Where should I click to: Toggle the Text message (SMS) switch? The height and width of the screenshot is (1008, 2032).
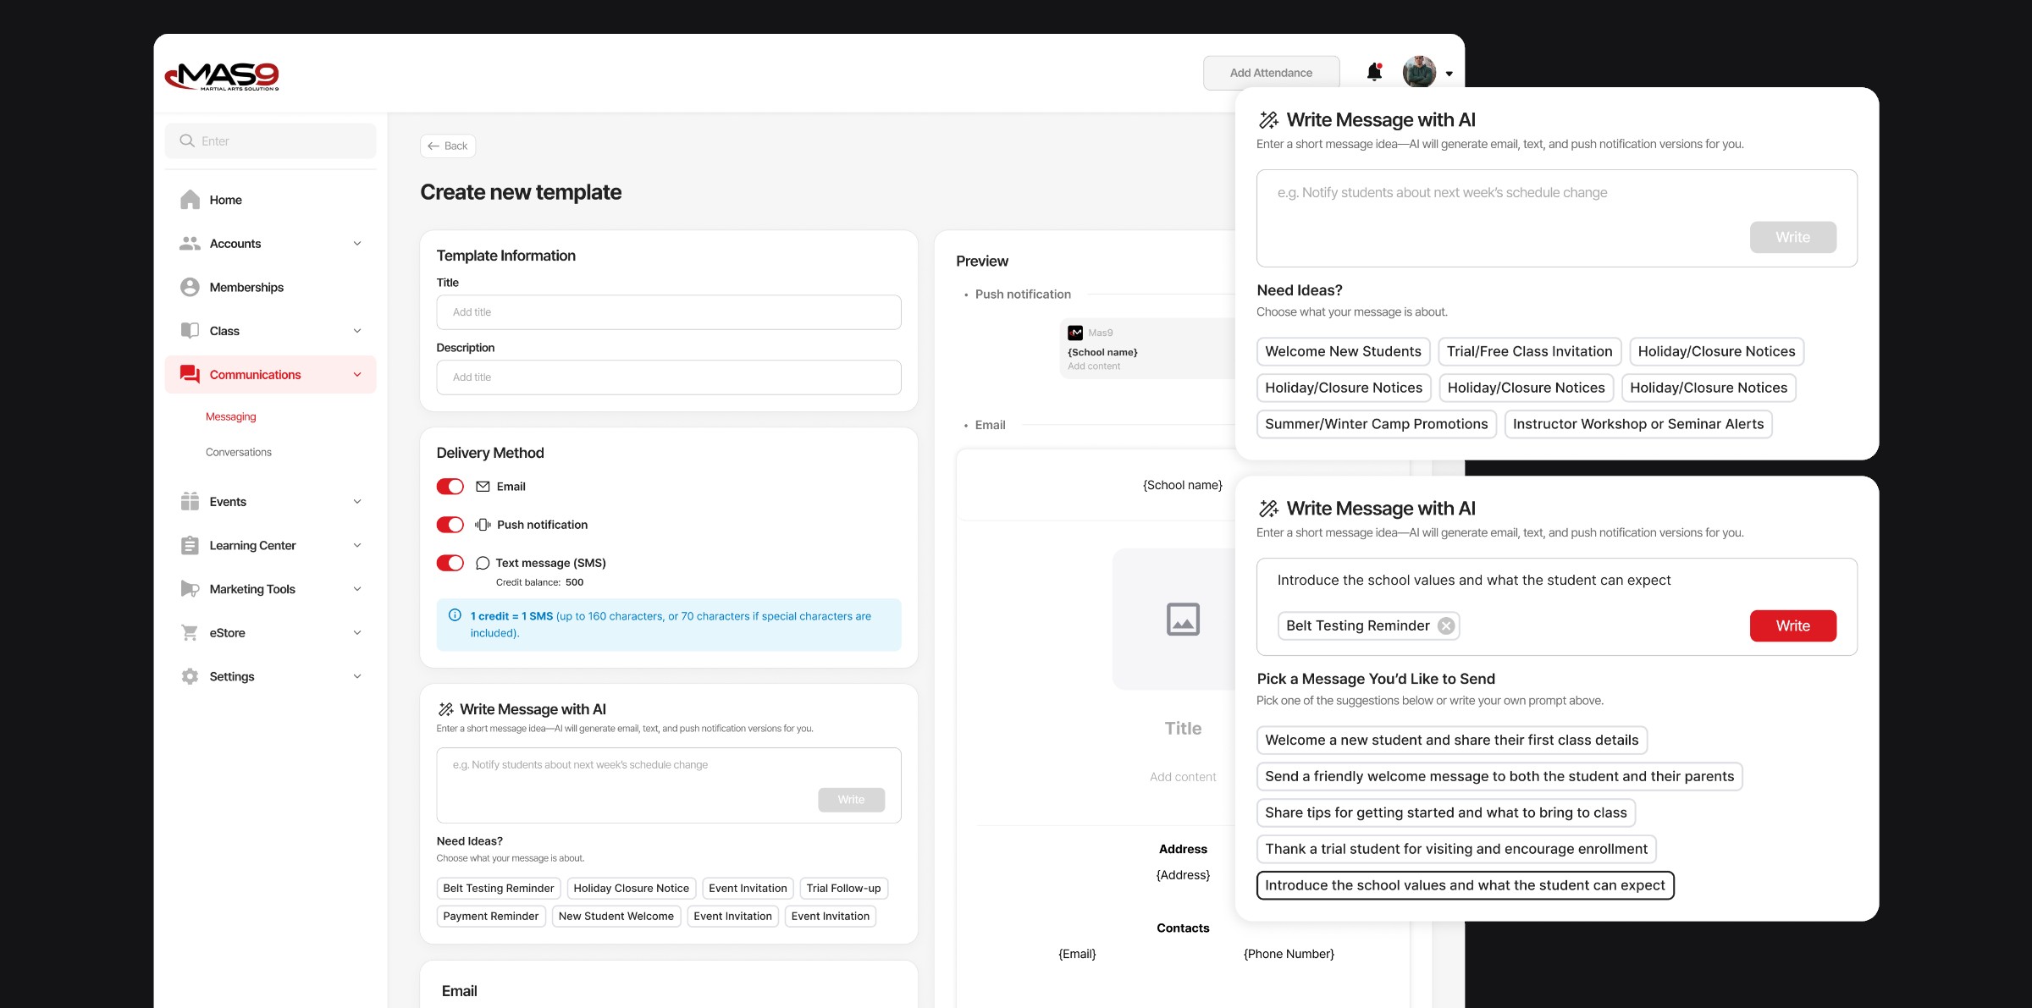pyautogui.click(x=450, y=563)
